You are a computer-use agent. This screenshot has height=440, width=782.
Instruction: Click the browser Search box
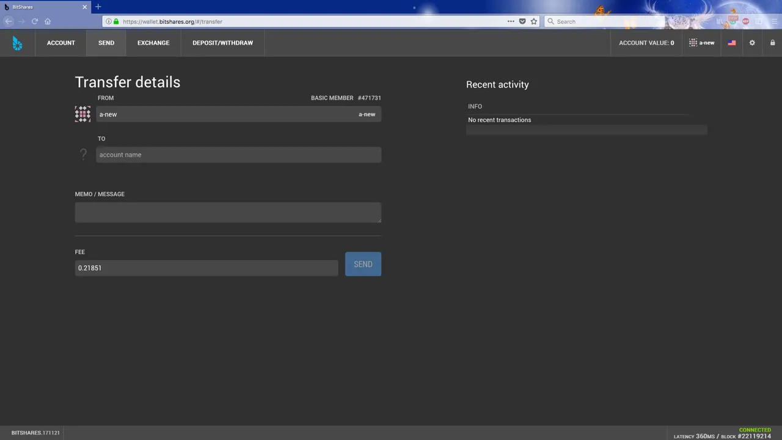click(x=604, y=21)
